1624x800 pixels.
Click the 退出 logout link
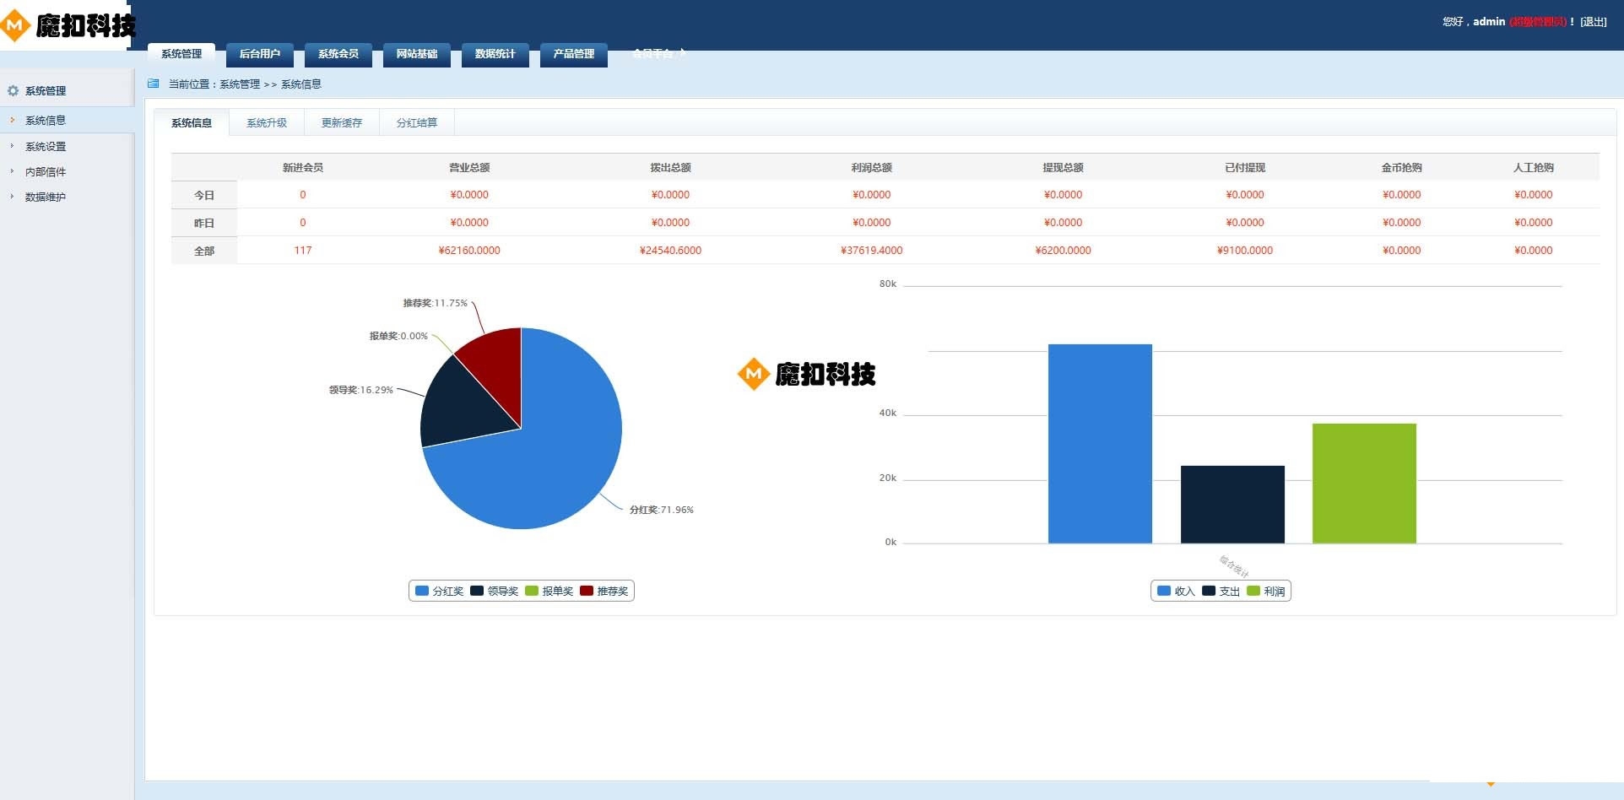click(x=1593, y=22)
